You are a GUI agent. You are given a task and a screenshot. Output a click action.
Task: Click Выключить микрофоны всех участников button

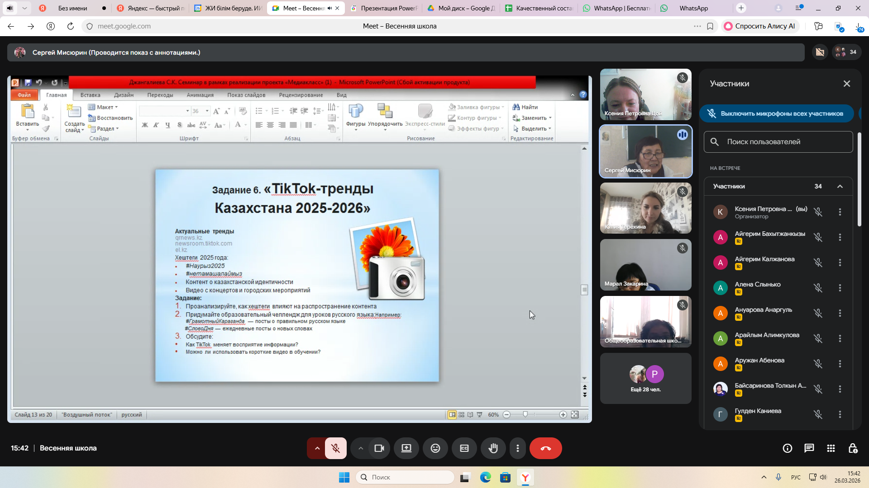coord(776,113)
